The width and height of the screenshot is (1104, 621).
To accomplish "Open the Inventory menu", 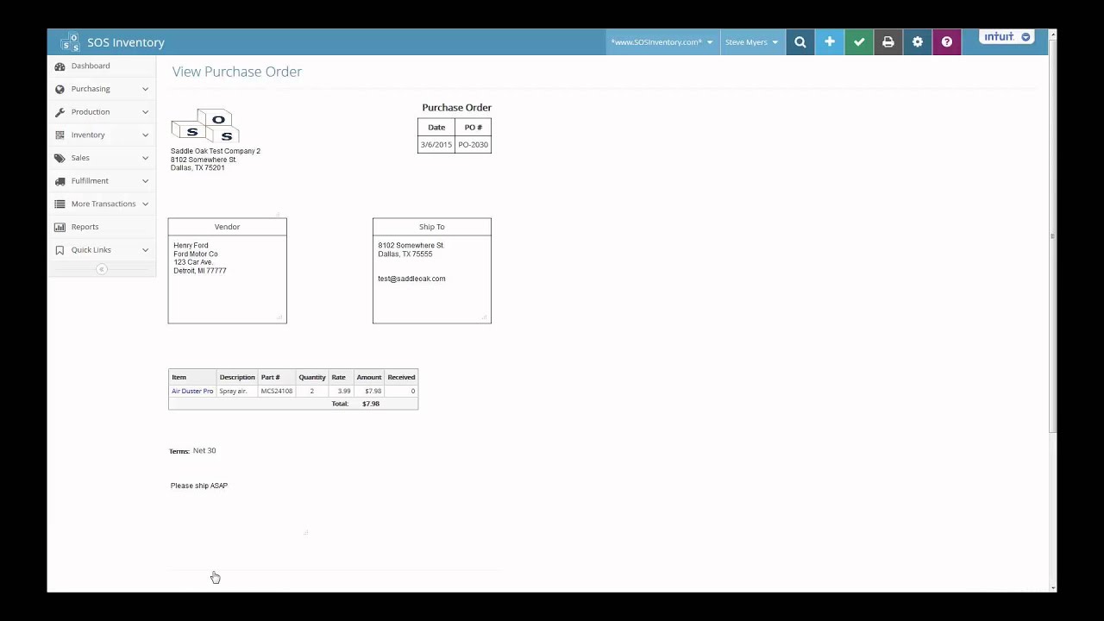I will point(88,135).
